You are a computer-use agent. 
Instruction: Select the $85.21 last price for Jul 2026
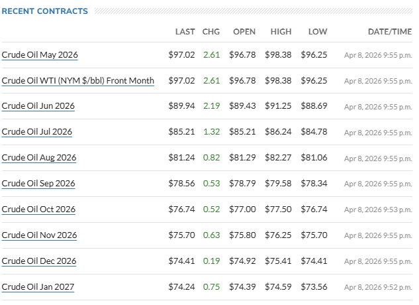pyautogui.click(x=181, y=132)
